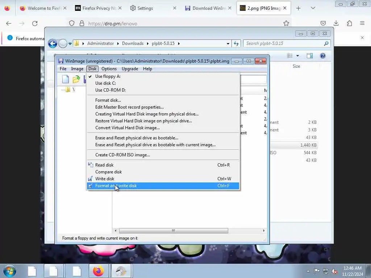The width and height of the screenshot is (371, 278).
Task: Open Format disk... dialog
Action: pyautogui.click(x=163, y=100)
